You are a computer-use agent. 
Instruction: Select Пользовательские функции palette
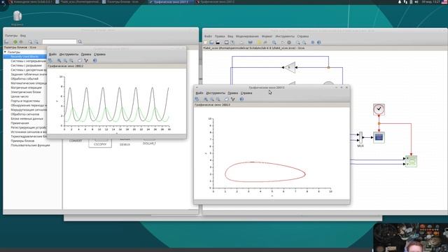pyautogui.click(x=30, y=145)
